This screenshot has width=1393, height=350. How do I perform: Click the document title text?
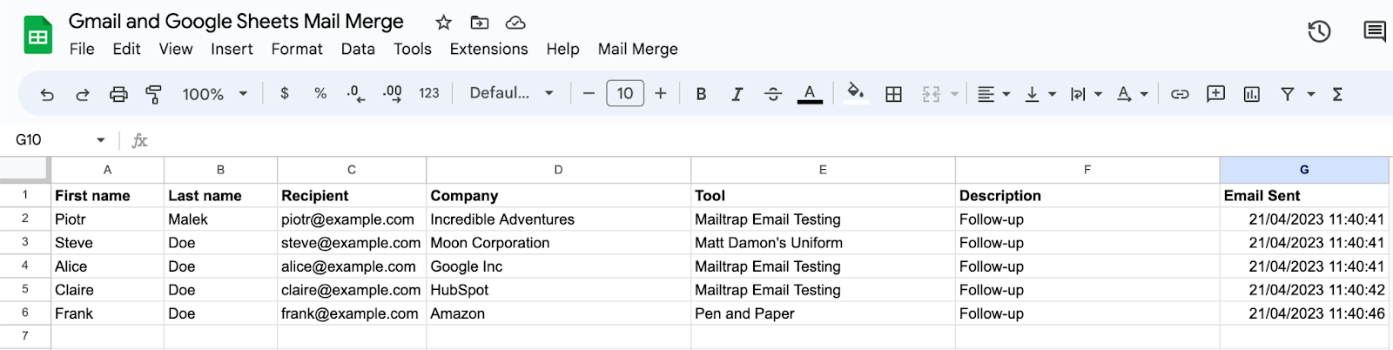(236, 22)
